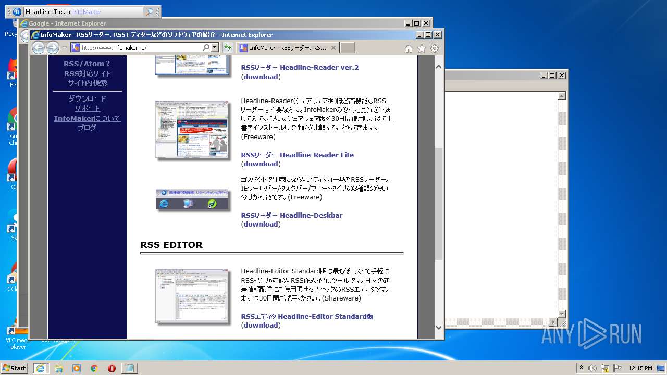Click scroll-down arrow in the background right window
The height and width of the screenshot is (375, 667).
click(561, 314)
